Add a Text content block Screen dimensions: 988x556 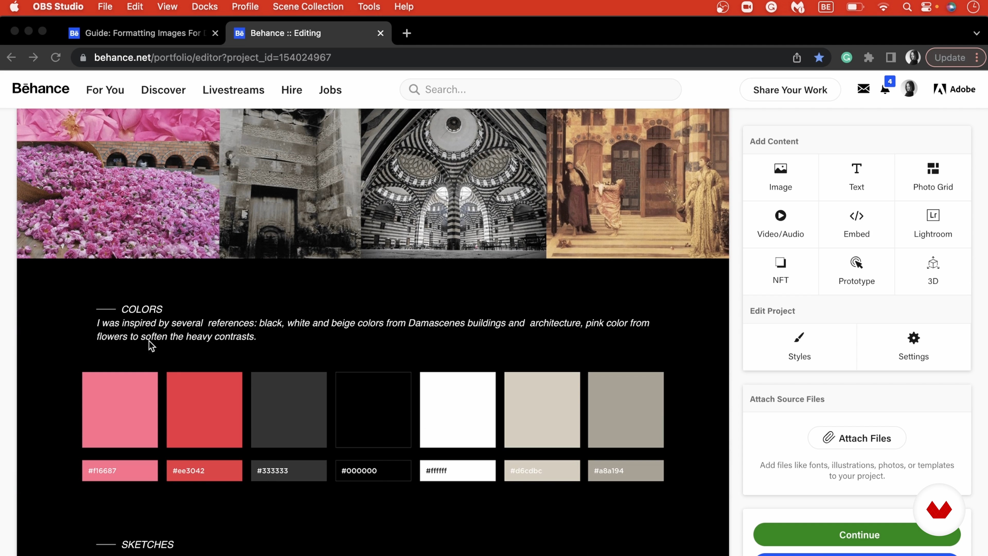(x=856, y=177)
